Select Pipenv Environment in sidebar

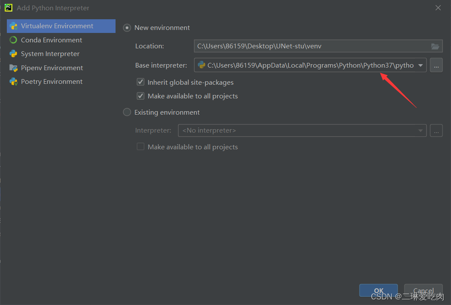(61, 68)
